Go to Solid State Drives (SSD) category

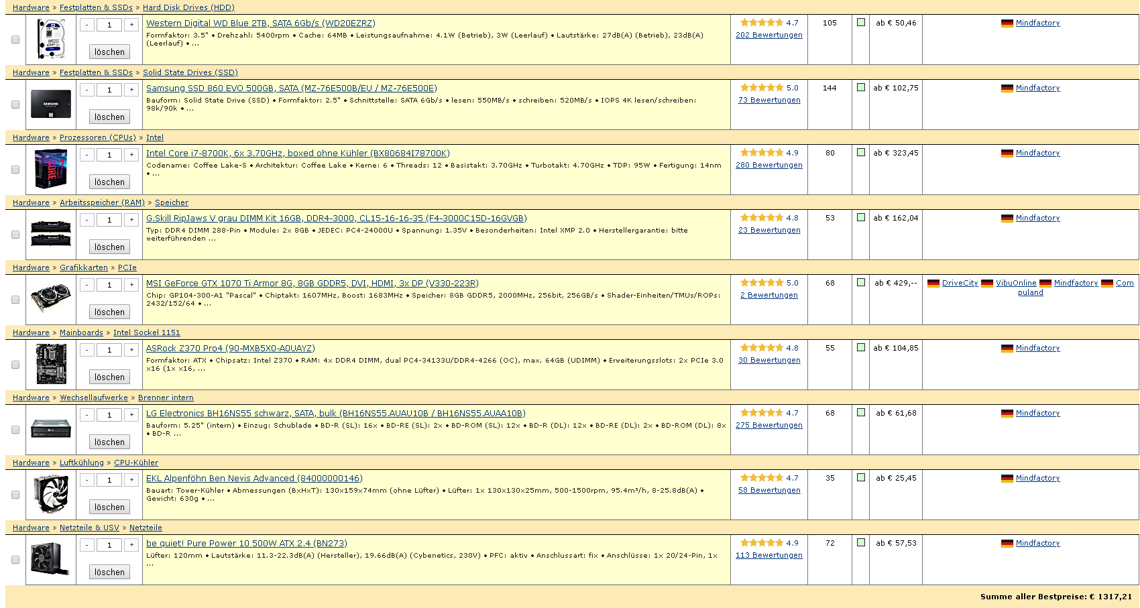[190, 72]
